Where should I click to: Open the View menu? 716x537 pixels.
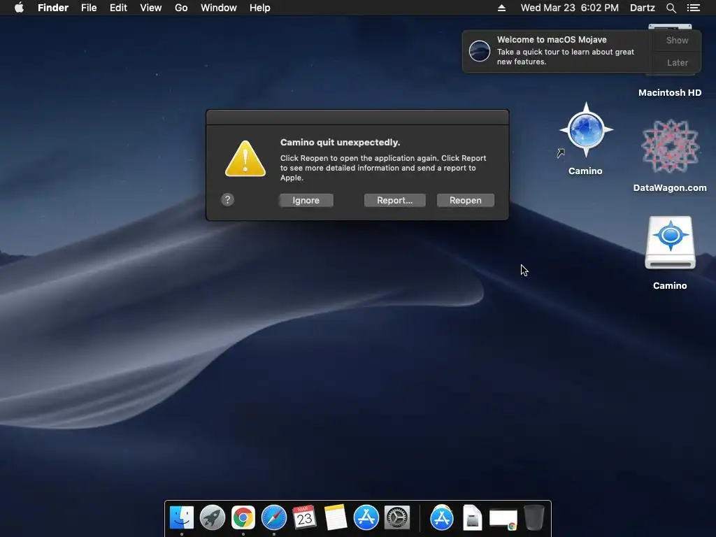coord(151,8)
